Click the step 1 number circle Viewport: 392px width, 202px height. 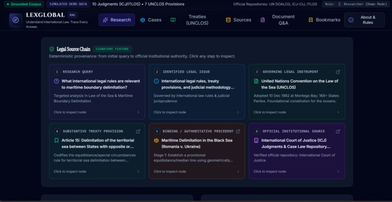[57, 72]
